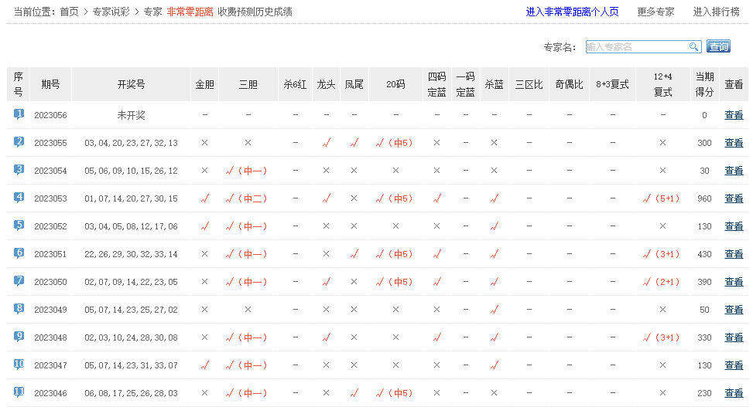View details 查看 for period 2023053
Screen dimensions: 753x407
tap(733, 198)
